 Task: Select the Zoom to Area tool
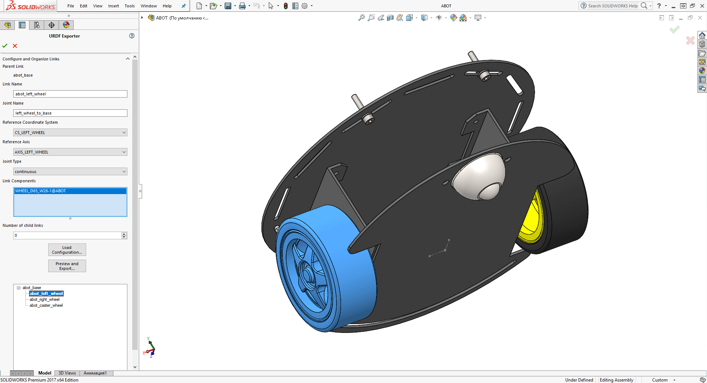point(371,18)
